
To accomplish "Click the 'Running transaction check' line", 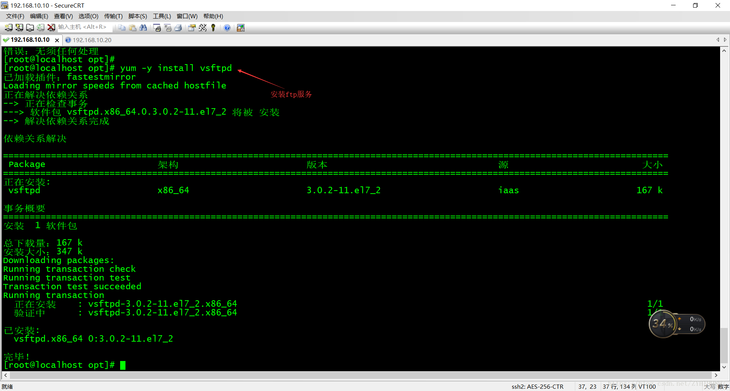I will pyautogui.click(x=70, y=269).
